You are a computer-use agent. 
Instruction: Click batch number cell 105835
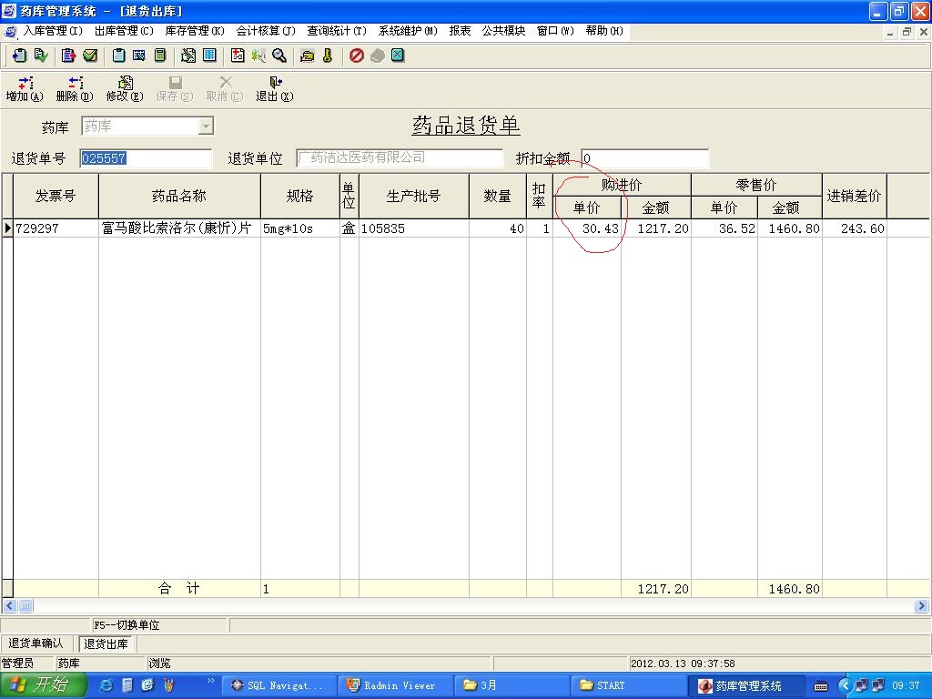[414, 228]
